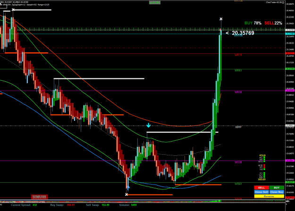Click the red SEMAFOR button
Image resolution: width=295 pixels, height=211 pixels.
[39, 197]
